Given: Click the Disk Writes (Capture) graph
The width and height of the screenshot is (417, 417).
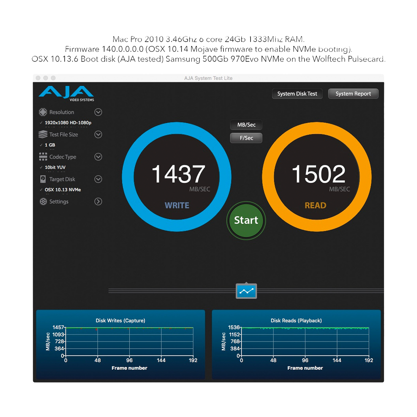Looking at the screenshot, I should [120, 344].
